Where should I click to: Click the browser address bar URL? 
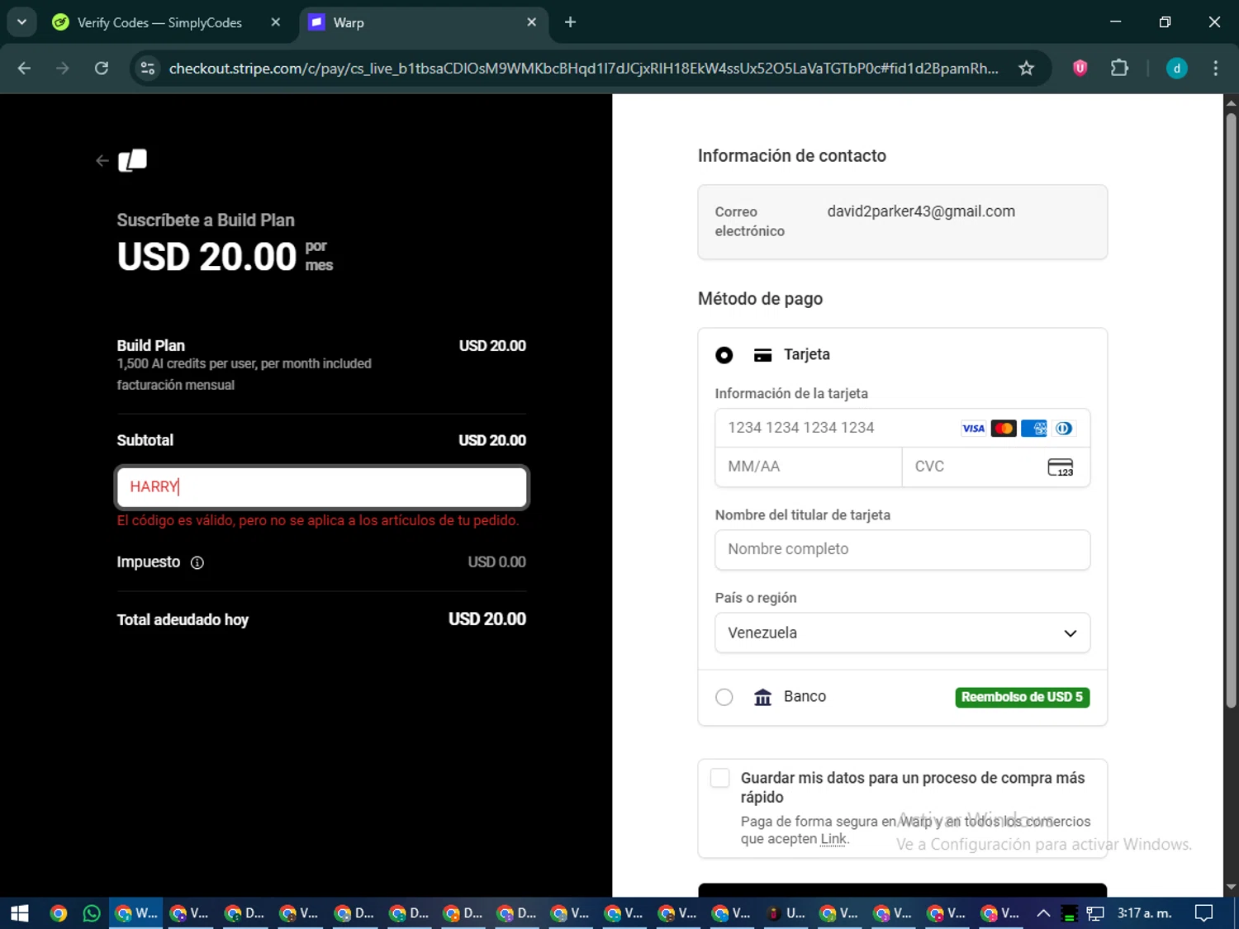583,69
